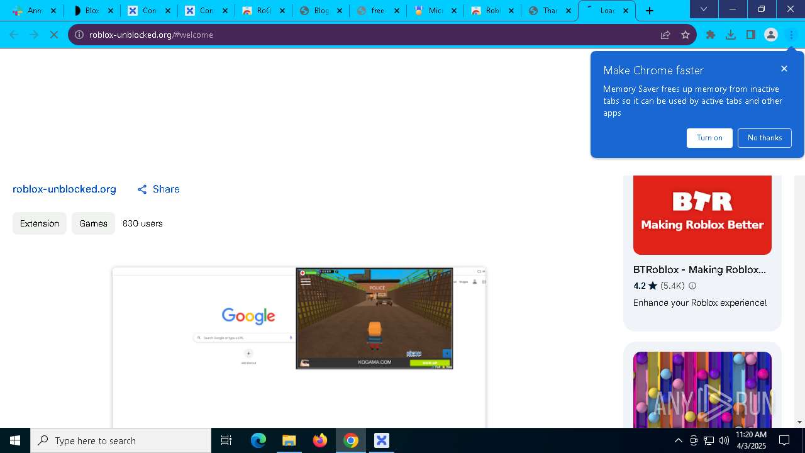
Task: Show hidden system tray icons
Action: coord(678,440)
